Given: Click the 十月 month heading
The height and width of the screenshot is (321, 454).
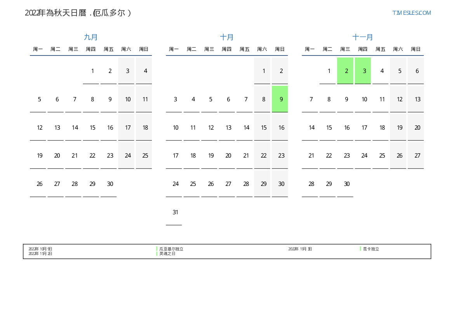Looking at the screenshot, I should [227, 37].
